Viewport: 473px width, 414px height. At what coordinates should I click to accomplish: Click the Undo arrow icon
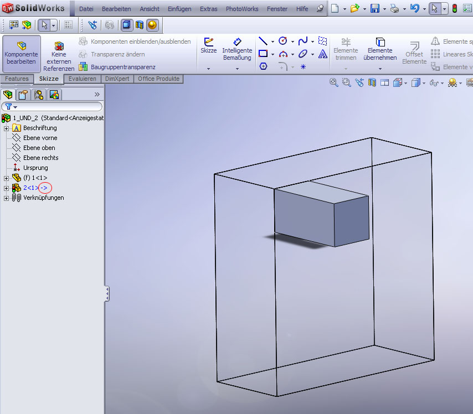point(415,8)
